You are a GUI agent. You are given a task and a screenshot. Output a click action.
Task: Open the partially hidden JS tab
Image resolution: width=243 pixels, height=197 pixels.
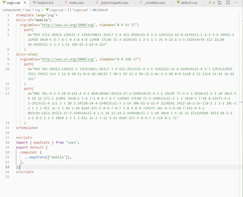212,3
